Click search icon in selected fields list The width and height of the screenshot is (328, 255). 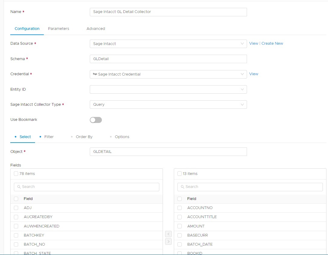pos(182,187)
